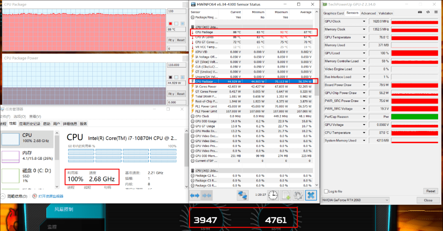Switch to the Advanced tab in GPU-Z
This screenshot has width=443, height=231.
tap(368, 13)
